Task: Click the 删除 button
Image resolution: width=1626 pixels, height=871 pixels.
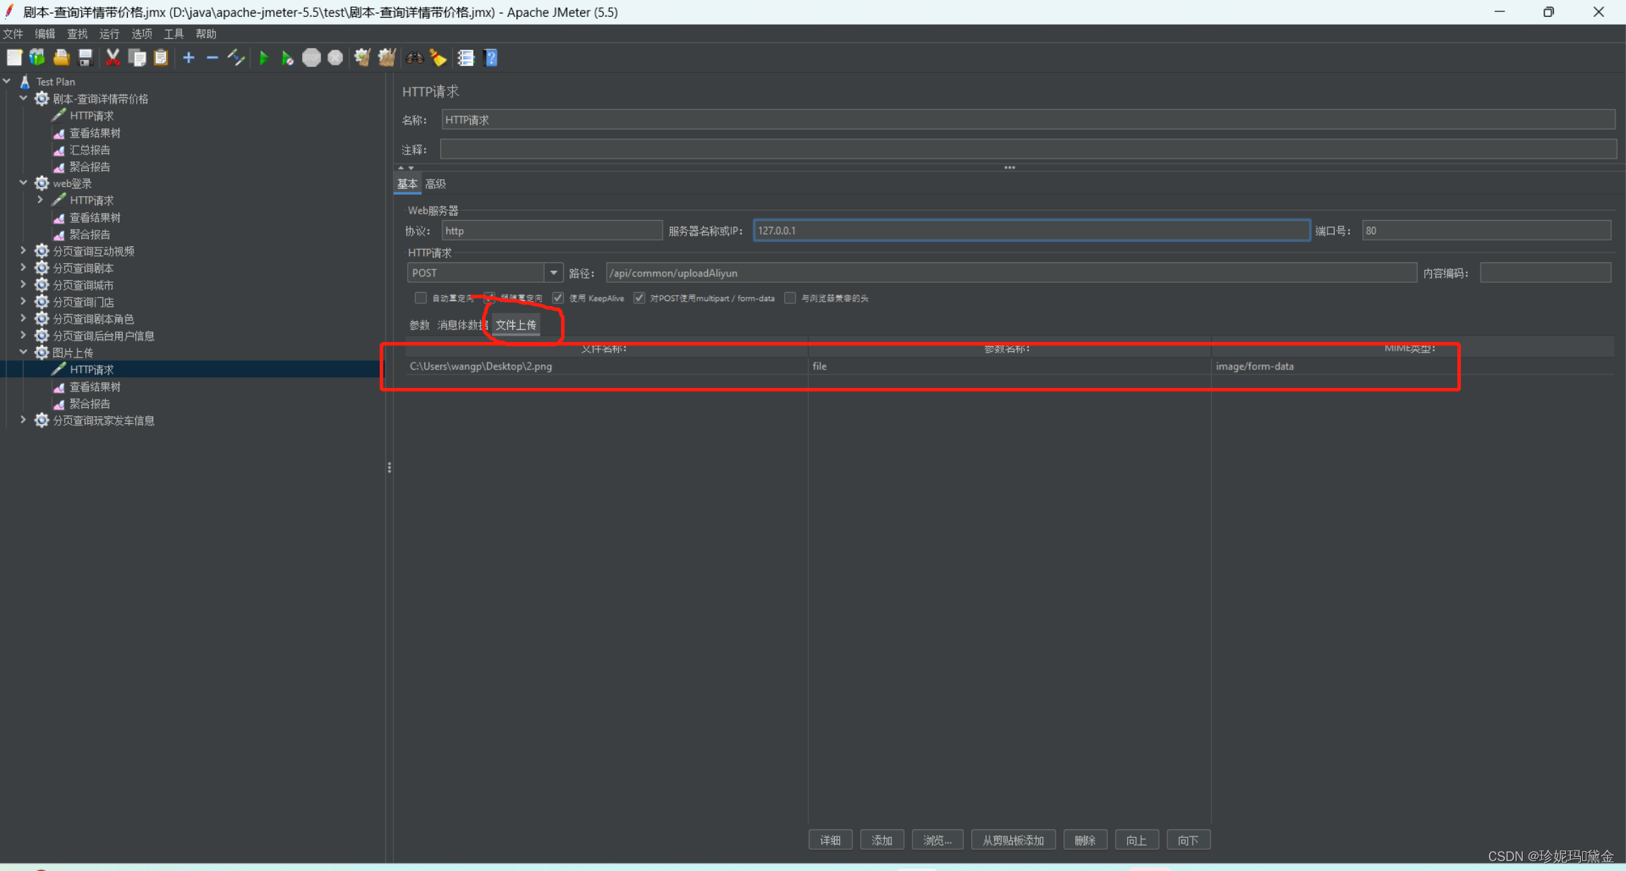Action: 1085,841
